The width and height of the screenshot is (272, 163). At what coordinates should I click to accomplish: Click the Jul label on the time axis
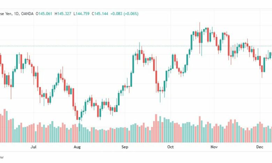pyautogui.click(x=33, y=147)
